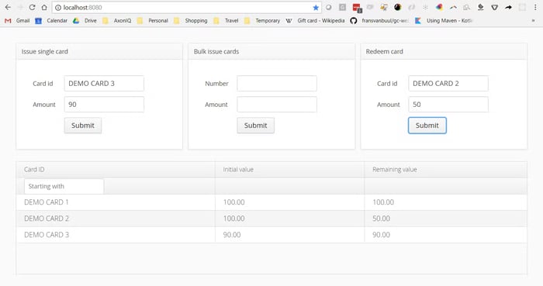Open the Personal bookmark folder
543x286 pixels.
click(x=152, y=21)
